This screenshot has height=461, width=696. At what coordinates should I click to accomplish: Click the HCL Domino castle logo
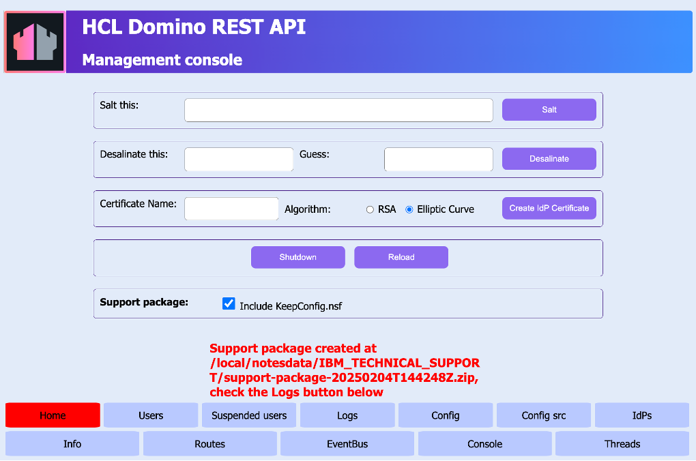[35, 42]
